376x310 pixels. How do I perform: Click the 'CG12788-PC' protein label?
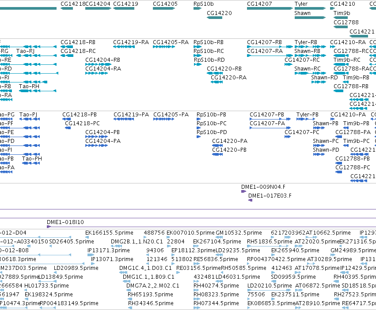click(x=353, y=168)
